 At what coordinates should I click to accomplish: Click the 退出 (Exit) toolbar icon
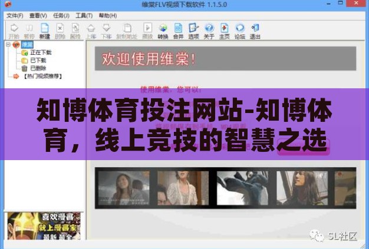pos(255,31)
